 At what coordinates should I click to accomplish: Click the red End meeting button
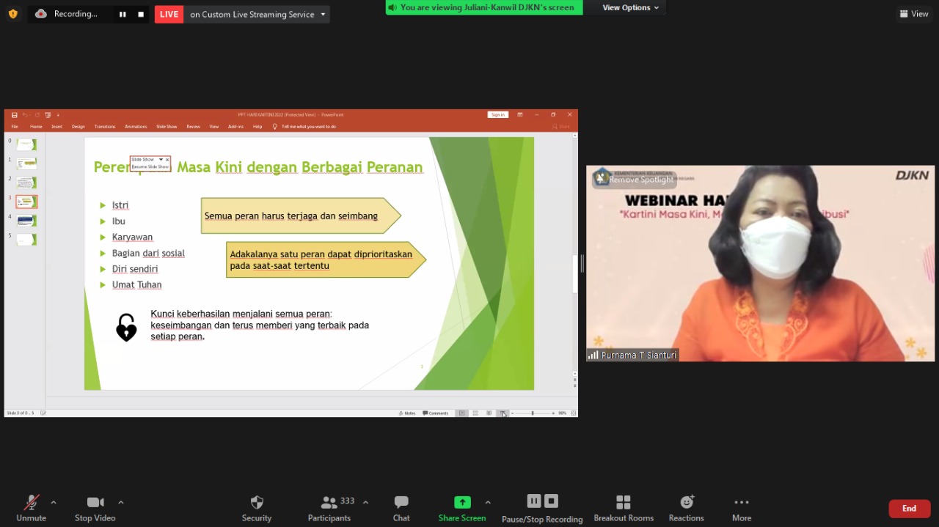pyautogui.click(x=909, y=509)
